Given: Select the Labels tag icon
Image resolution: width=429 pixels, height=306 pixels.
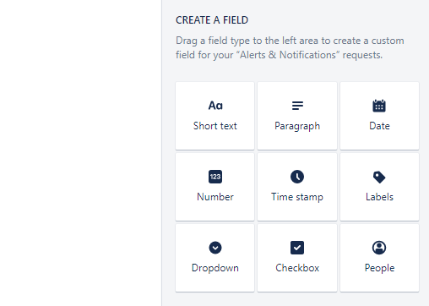Looking at the screenshot, I should [x=379, y=178].
